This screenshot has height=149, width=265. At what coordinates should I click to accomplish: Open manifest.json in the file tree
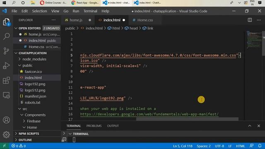[35, 96]
